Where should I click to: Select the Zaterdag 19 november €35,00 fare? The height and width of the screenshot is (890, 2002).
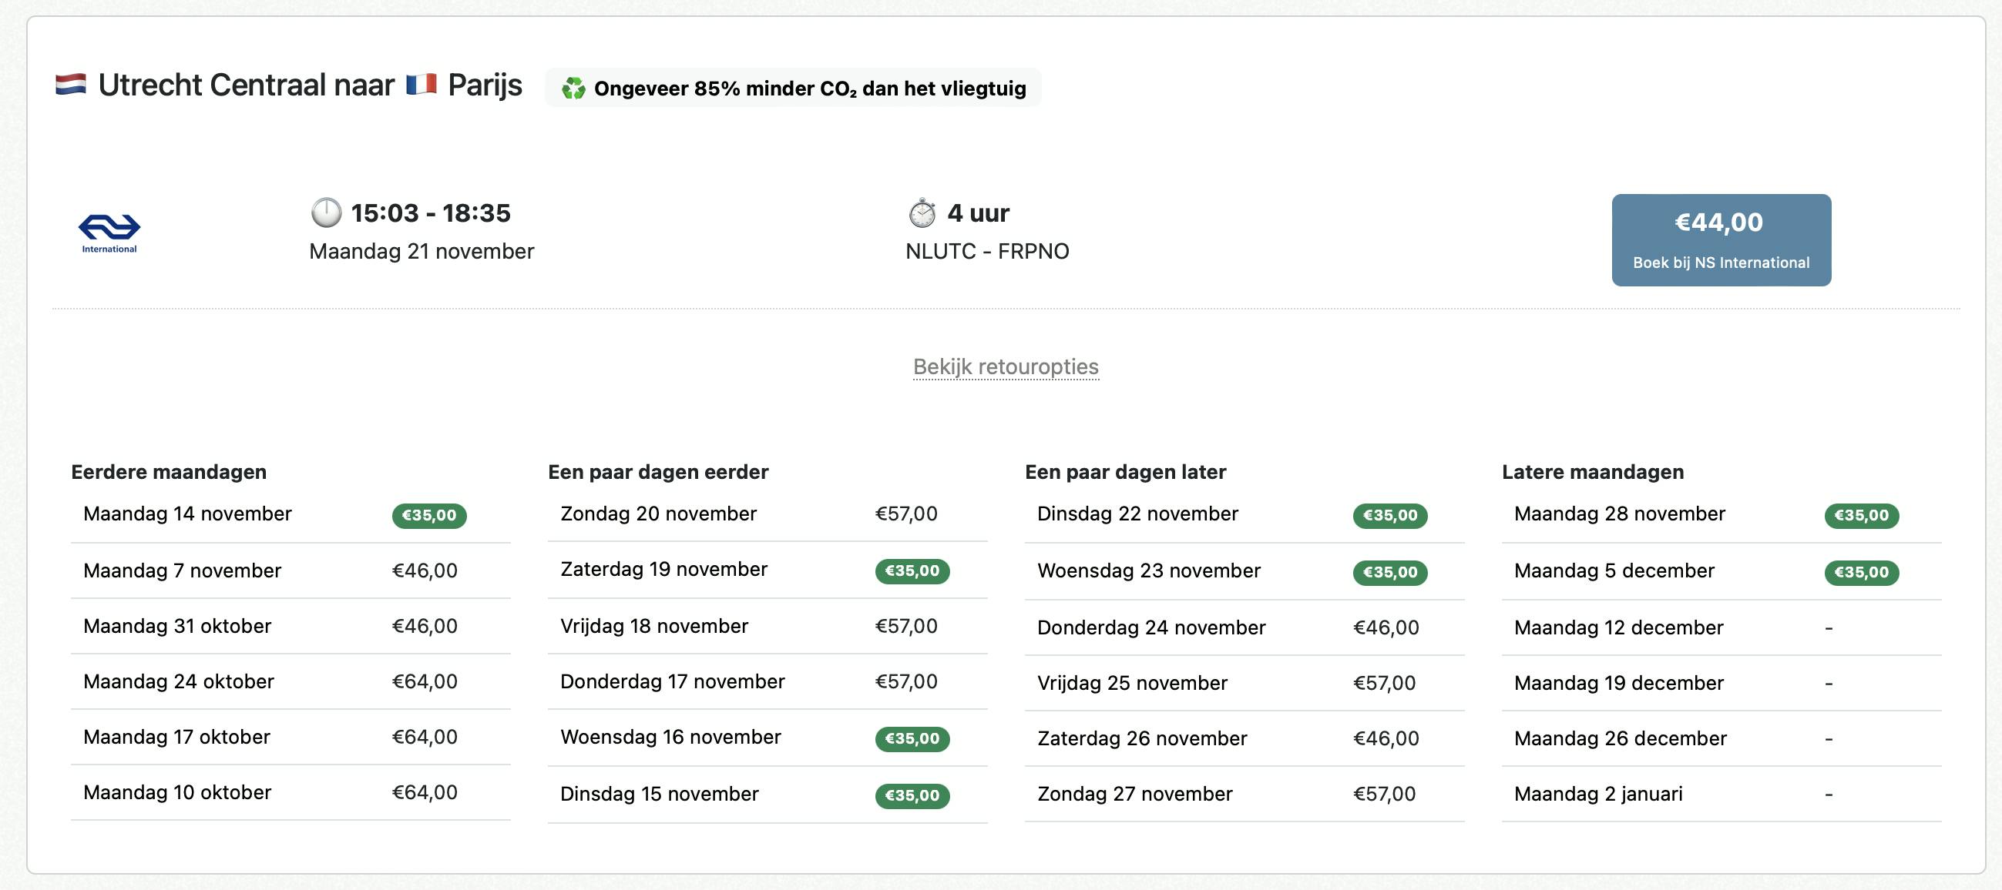tap(912, 570)
